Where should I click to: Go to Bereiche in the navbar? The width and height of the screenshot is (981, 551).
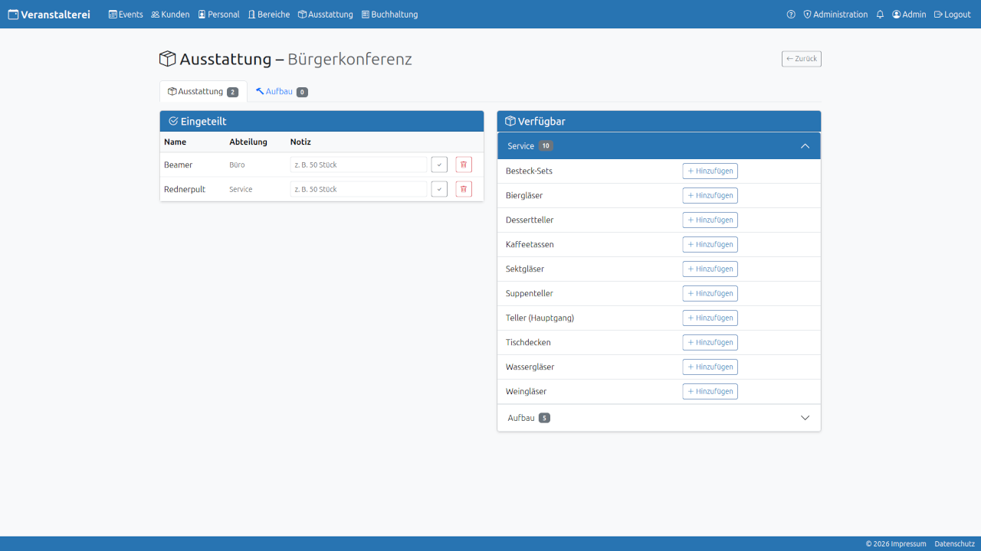(x=269, y=15)
